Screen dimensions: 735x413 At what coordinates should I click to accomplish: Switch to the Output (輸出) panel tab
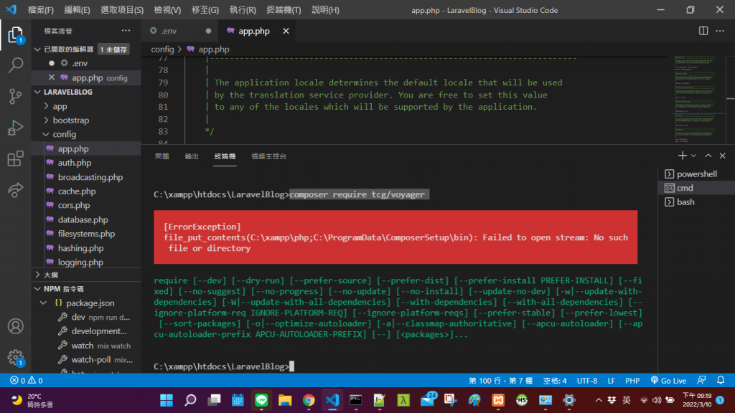tap(192, 156)
